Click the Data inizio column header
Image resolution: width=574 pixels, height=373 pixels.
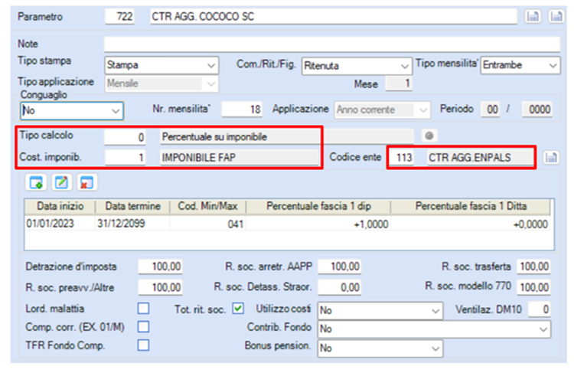(60, 206)
